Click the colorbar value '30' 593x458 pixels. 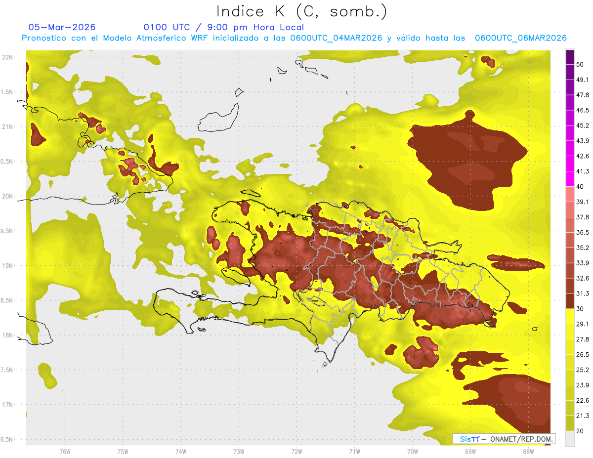(580, 309)
